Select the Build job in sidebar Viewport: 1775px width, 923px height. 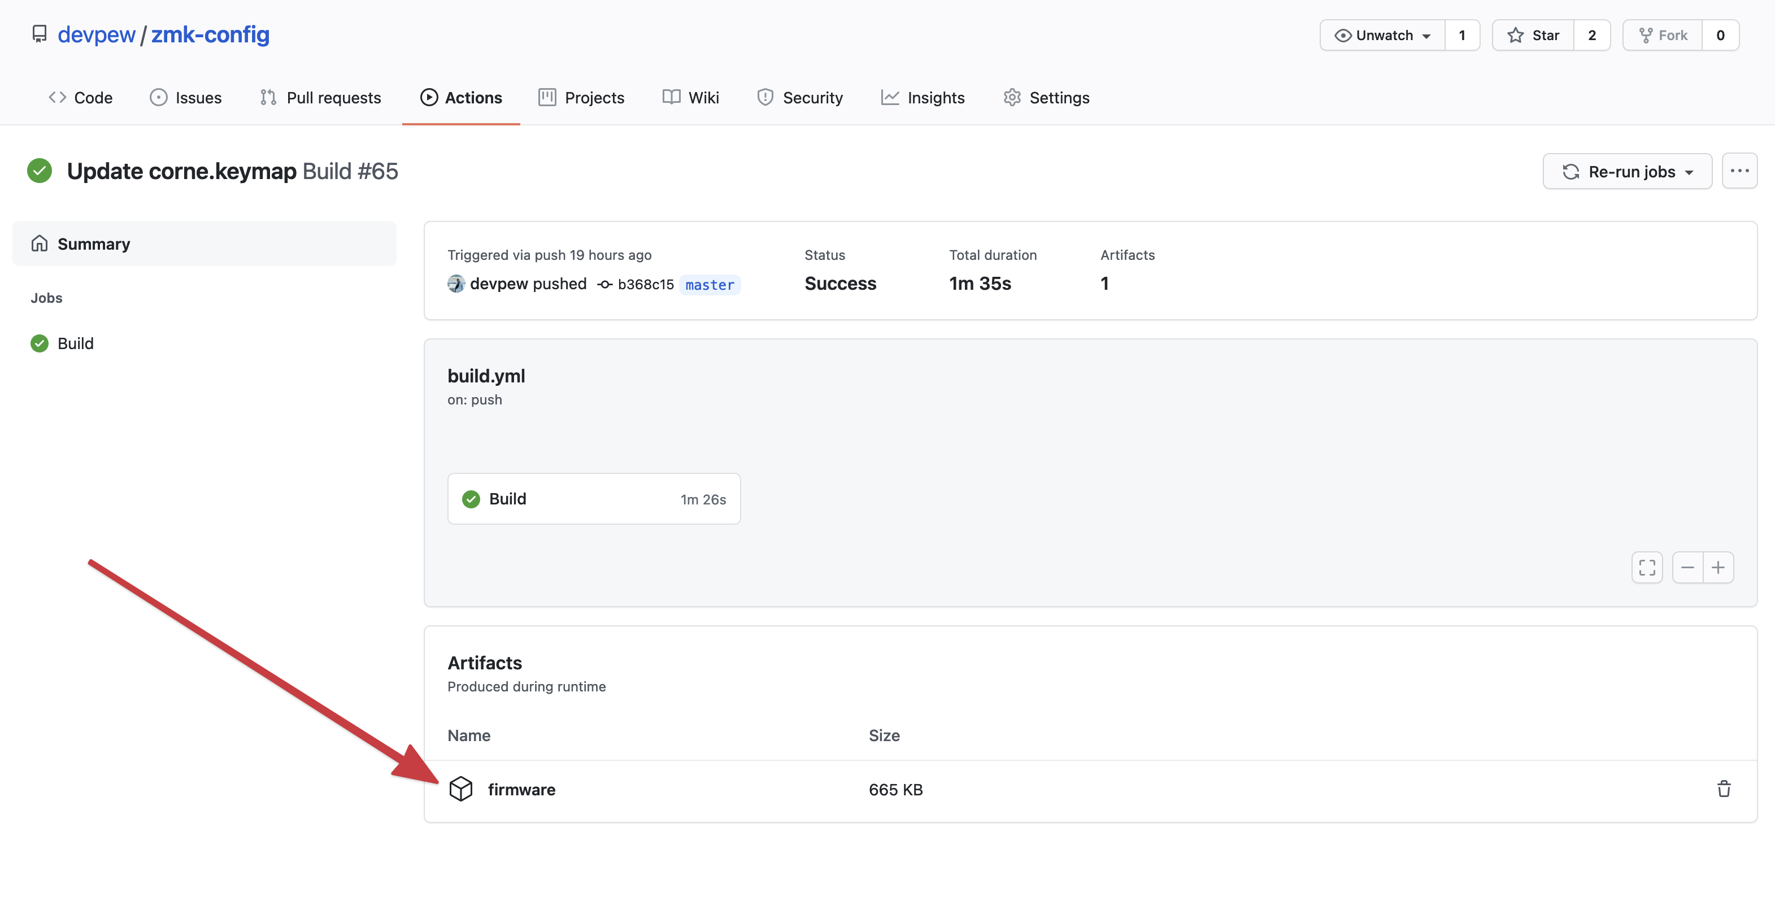[x=75, y=343]
